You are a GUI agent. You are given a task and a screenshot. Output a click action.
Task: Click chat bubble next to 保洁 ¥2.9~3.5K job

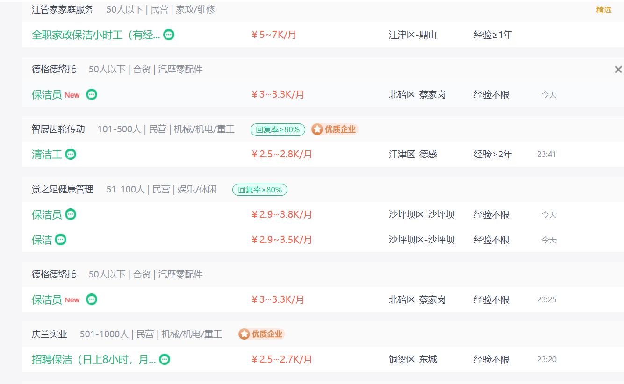click(x=60, y=240)
